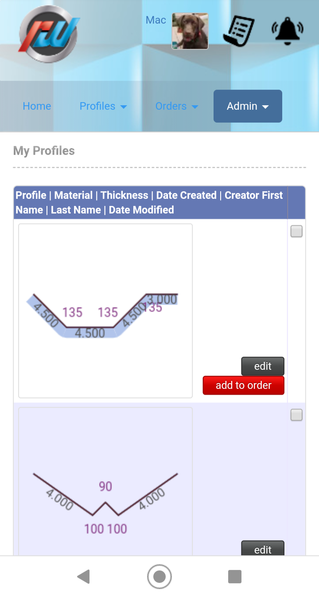Screen dimensions: 319x598
Task: Add first profile to order
Action: 243,385
